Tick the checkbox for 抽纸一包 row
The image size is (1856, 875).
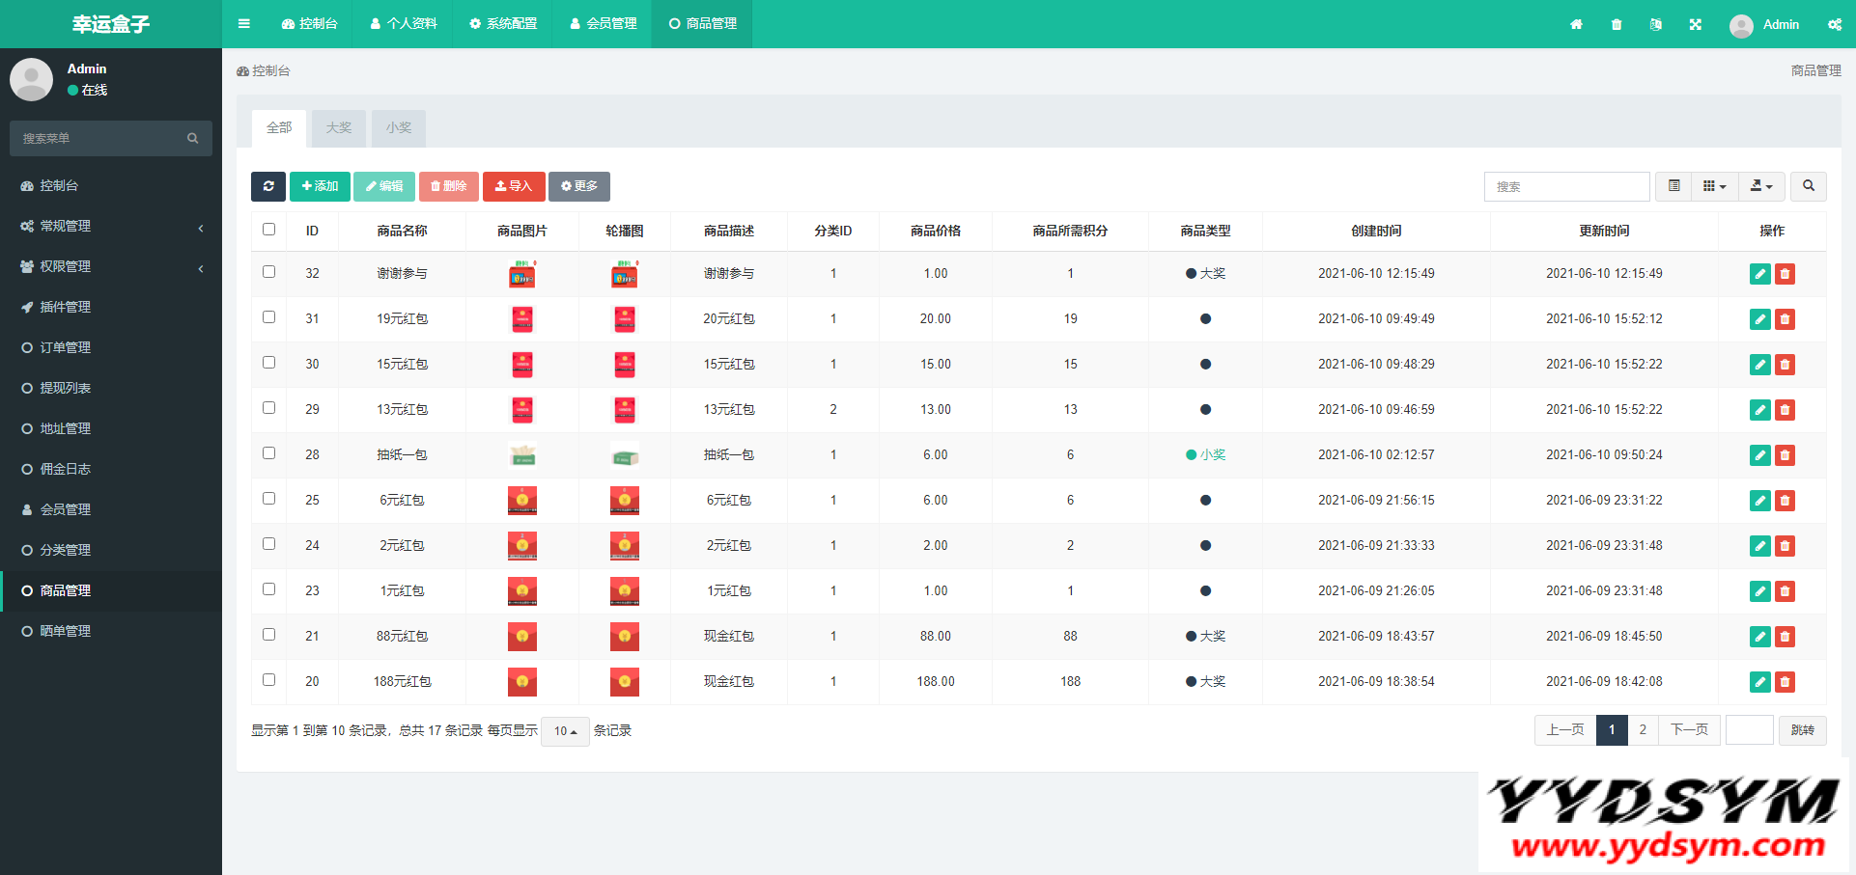click(269, 453)
